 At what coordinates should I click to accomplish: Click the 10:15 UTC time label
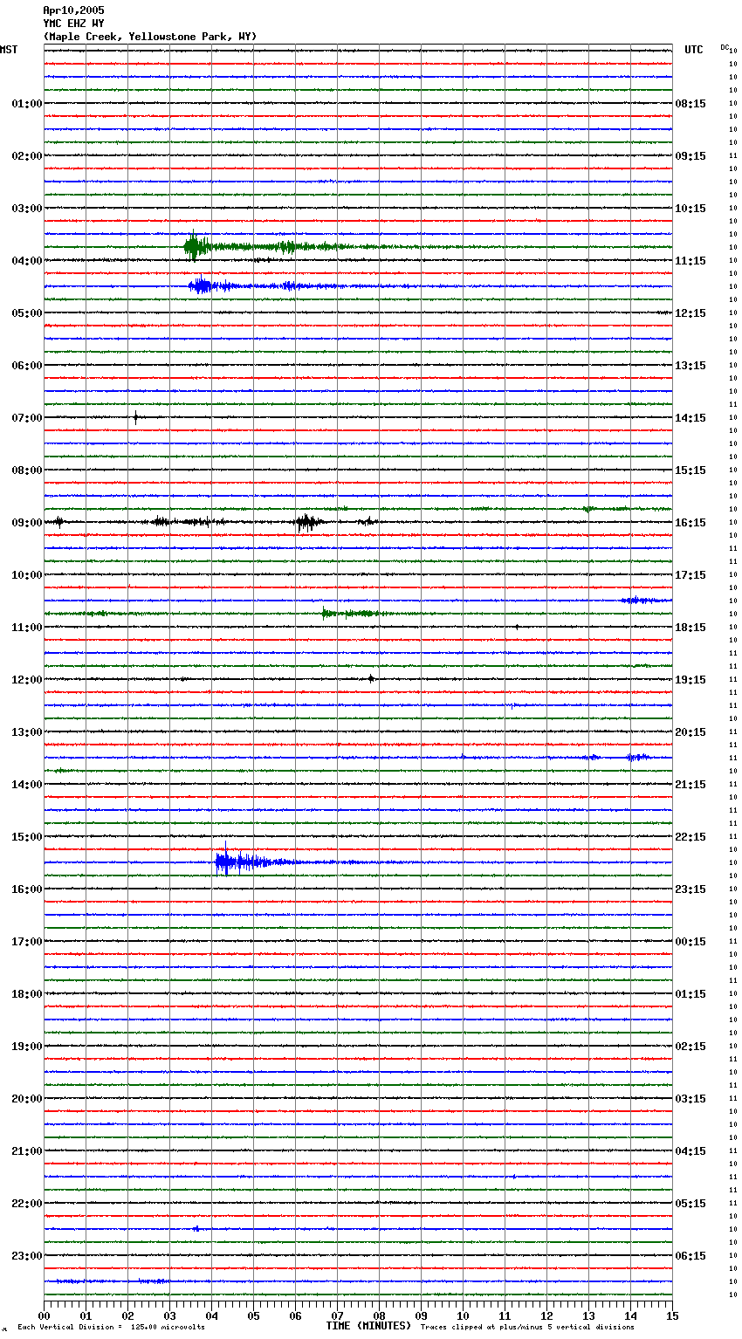point(690,209)
